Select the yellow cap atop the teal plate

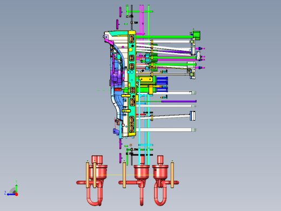(x=132, y=32)
